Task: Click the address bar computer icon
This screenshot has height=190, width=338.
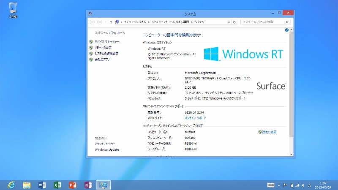Action: (x=117, y=22)
